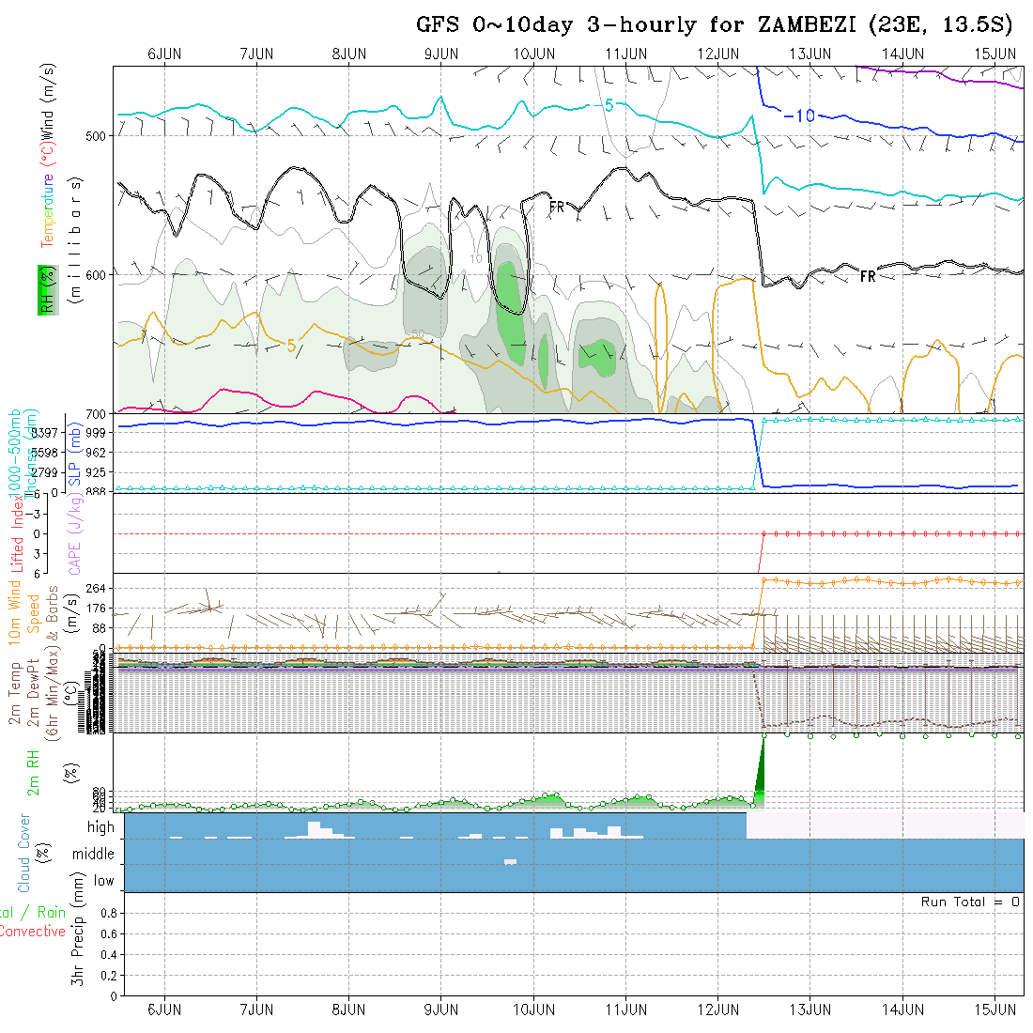Click the 15JUN marker on top axis
The height and width of the screenshot is (1033, 1033).
tap(994, 54)
